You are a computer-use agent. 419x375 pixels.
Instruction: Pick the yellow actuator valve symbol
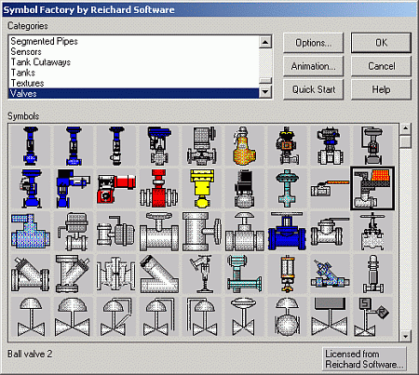click(x=202, y=189)
